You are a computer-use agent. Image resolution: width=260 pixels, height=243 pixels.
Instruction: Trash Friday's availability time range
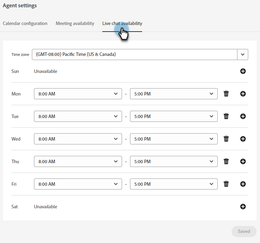tap(226, 184)
